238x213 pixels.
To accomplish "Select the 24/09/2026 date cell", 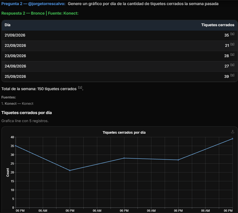I will [x=15, y=66].
